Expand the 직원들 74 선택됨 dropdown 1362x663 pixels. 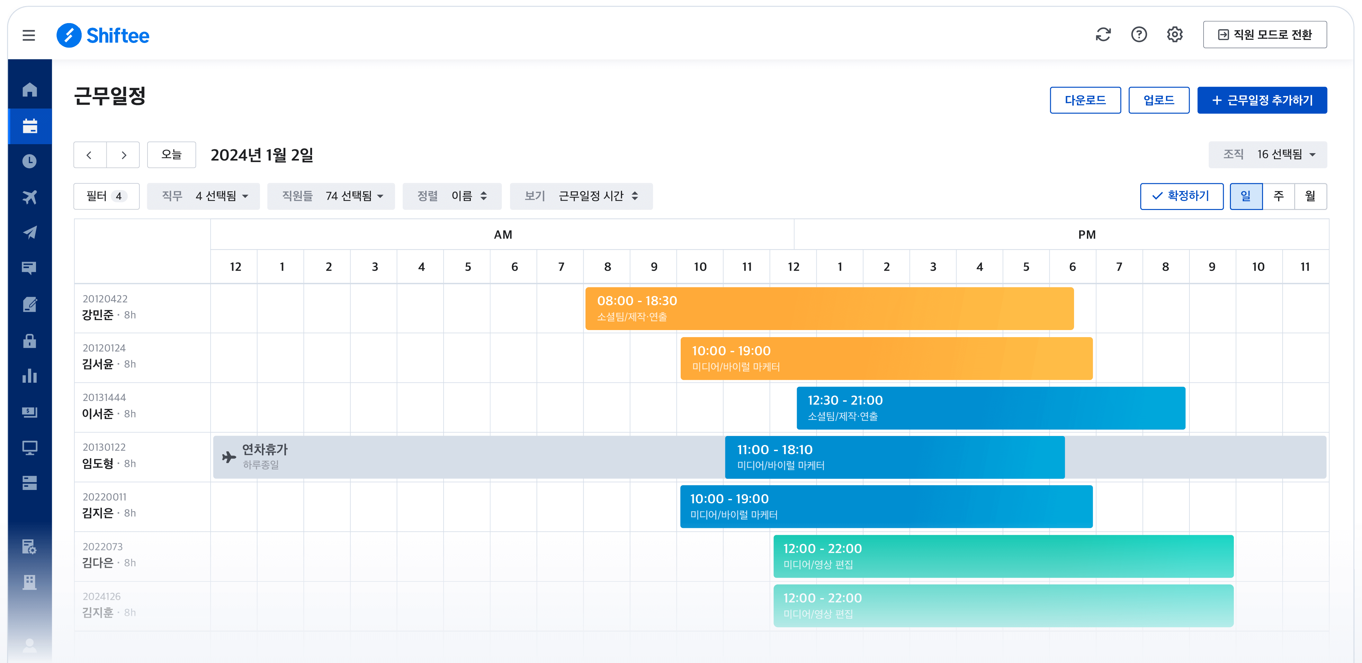point(331,196)
